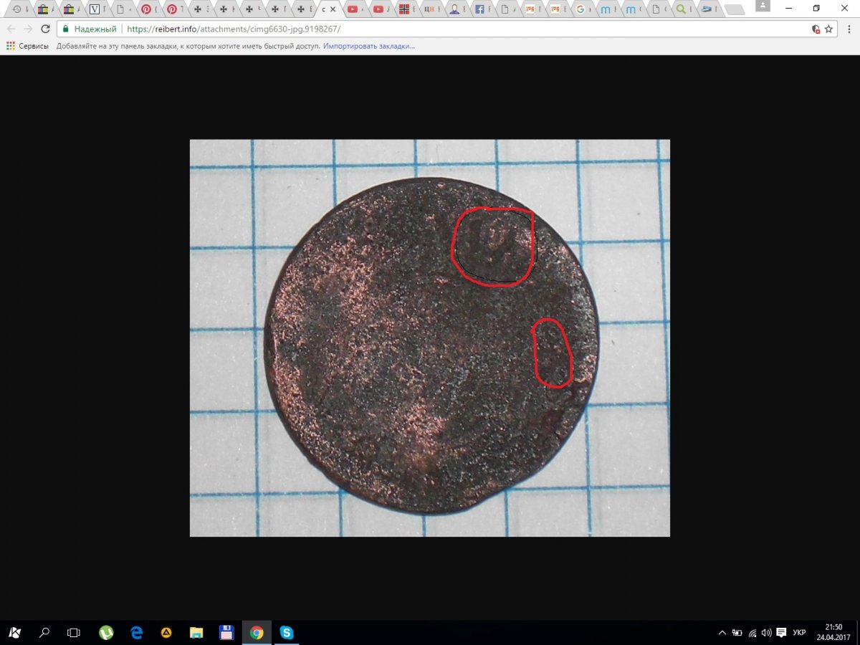Click the browser back arrow
Screen dimensions: 860x645
click(11, 29)
